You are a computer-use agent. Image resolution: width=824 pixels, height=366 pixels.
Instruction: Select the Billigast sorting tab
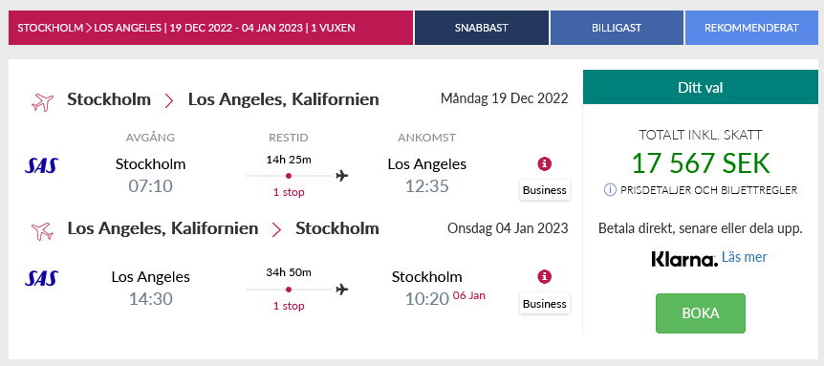617,28
